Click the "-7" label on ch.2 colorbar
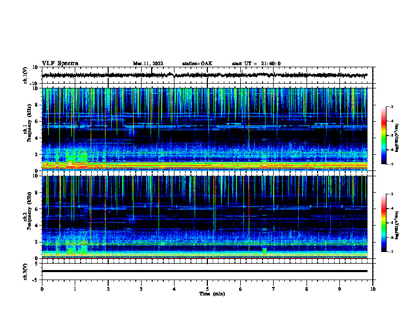Image resolution: width=420 pixels, height=324 pixels. pyautogui.click(x=391, y=252)
